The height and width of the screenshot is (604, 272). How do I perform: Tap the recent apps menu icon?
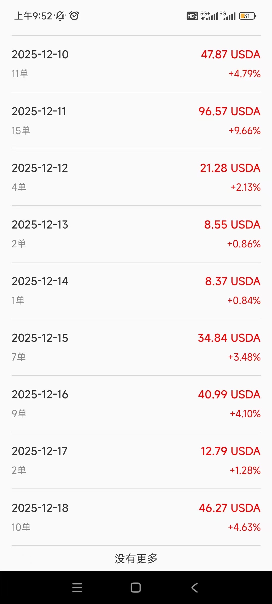(x=77, y=588)
